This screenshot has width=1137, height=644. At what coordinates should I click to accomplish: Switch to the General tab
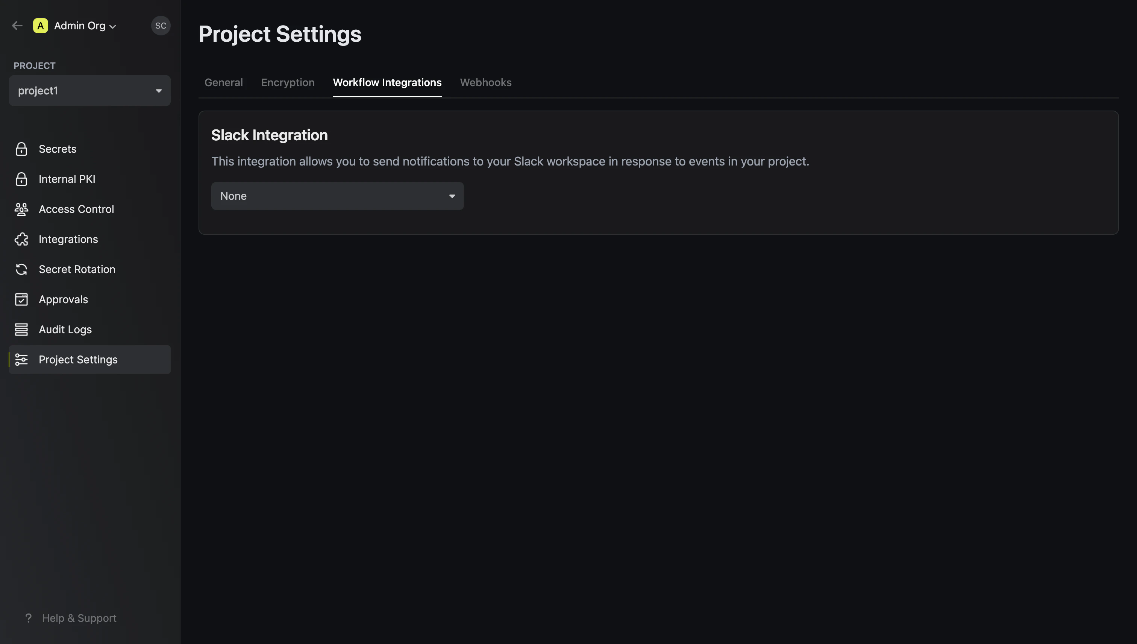(x=224, y=82)
